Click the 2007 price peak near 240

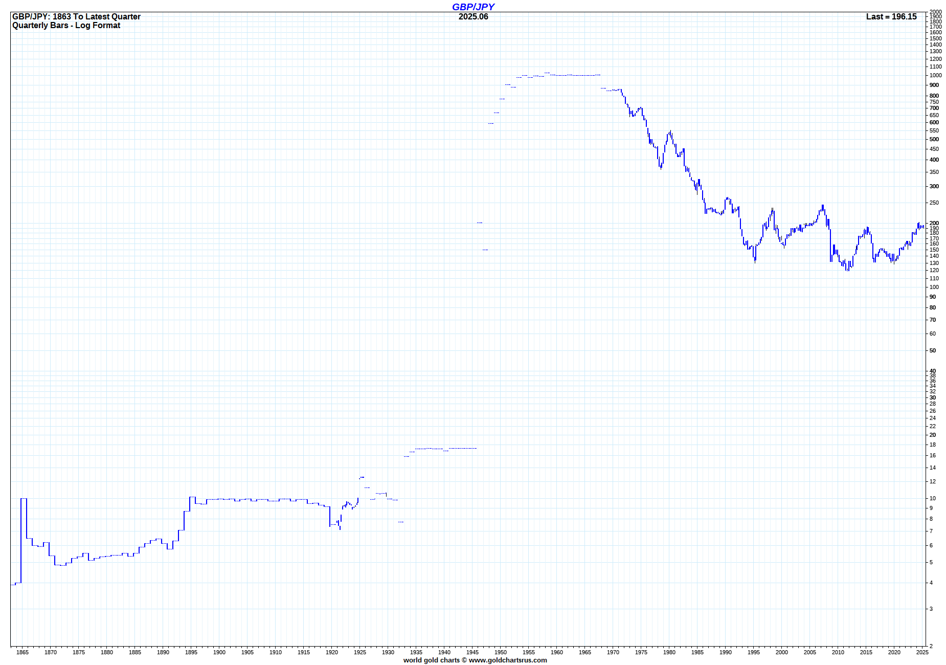822,208
